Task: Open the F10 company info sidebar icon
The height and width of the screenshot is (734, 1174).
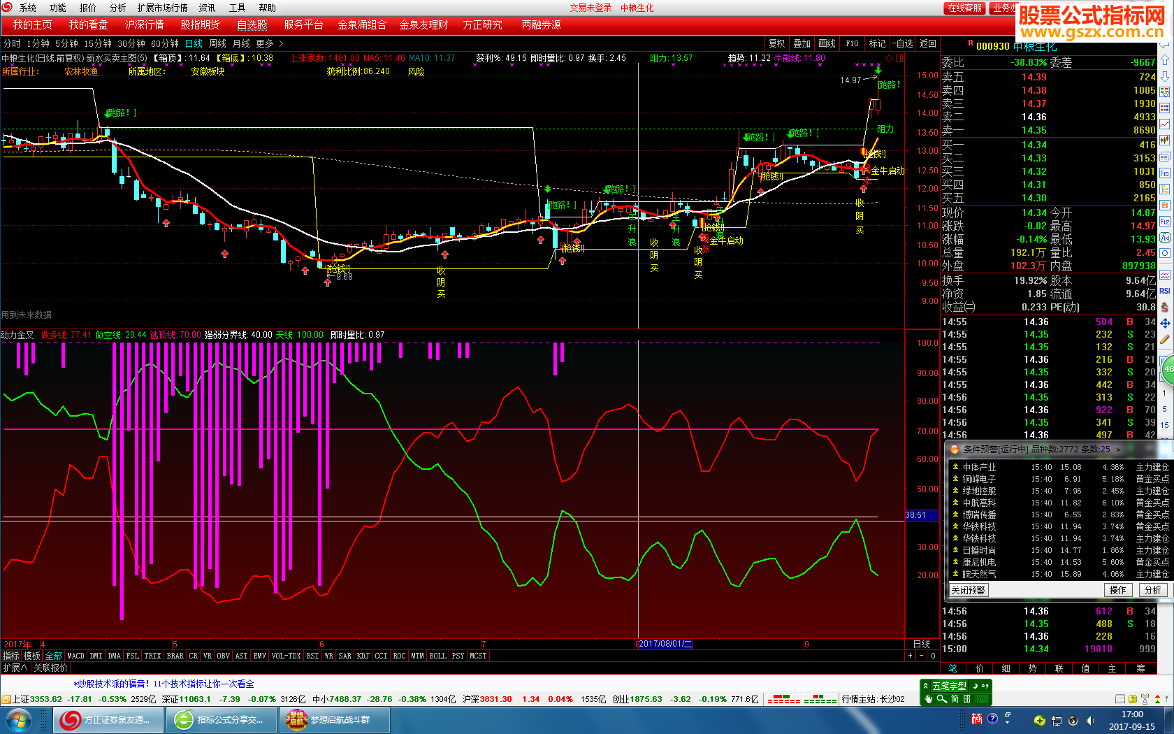Action: pos(1165,173)
